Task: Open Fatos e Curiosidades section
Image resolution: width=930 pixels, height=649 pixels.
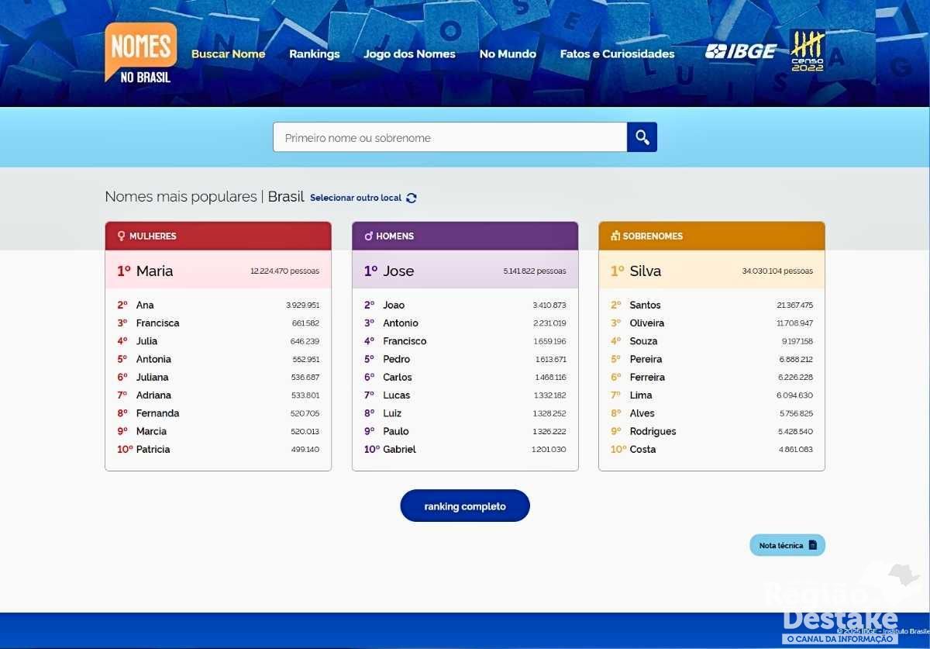Action: (x=617, y=54)
